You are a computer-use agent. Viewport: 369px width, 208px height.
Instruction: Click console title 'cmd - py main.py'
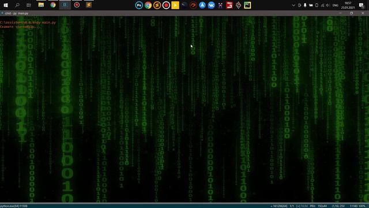click(x=17, y=13)
